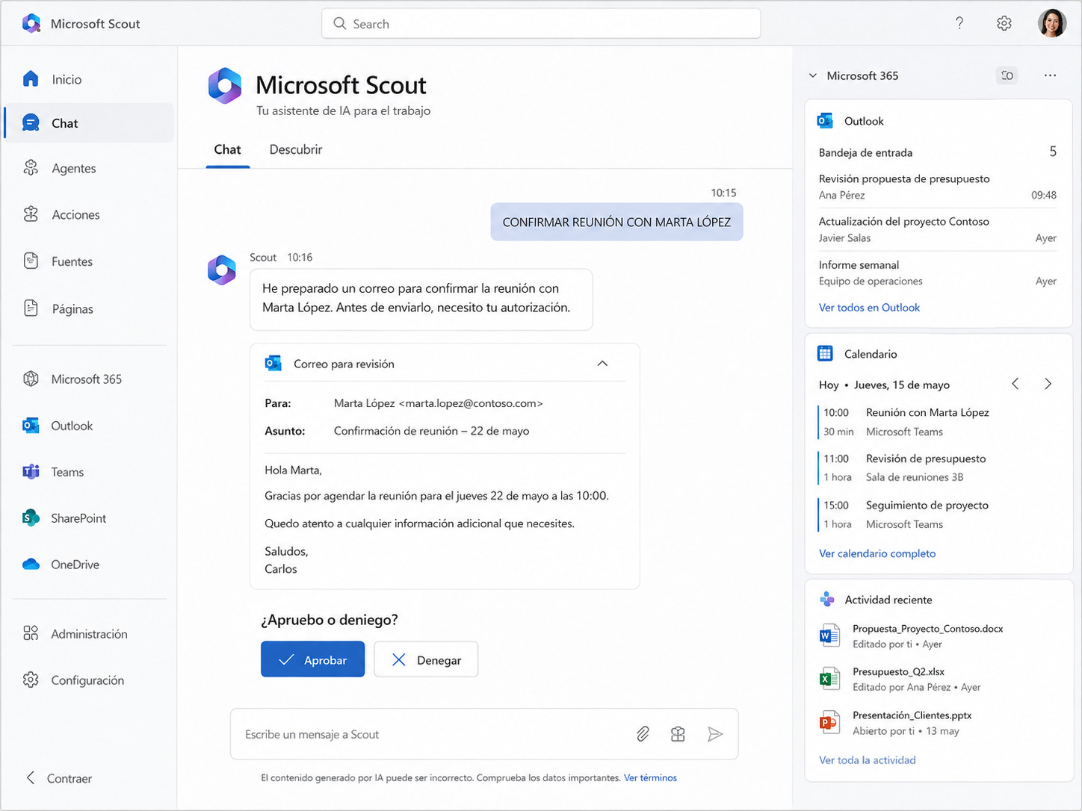Select Agentes in the navigation menu

click(x=90, y=168)
